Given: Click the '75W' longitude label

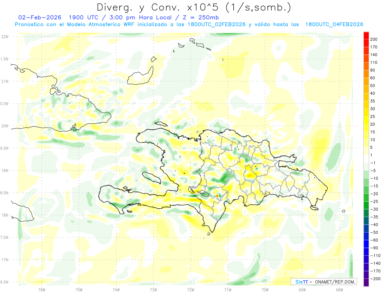Looking at the screenshot, I should (x=79, y=290).
